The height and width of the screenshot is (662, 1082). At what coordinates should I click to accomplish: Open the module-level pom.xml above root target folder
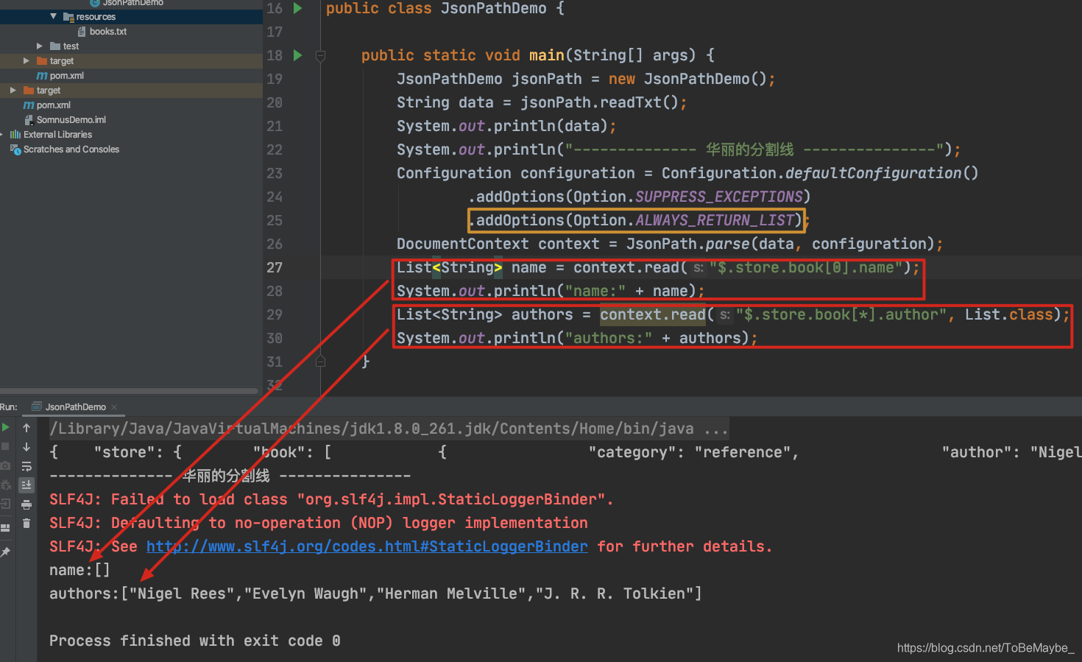point(67,75)
